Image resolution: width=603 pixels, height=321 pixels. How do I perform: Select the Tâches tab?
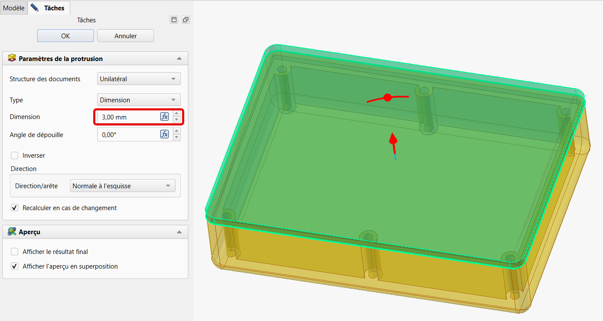49,8
